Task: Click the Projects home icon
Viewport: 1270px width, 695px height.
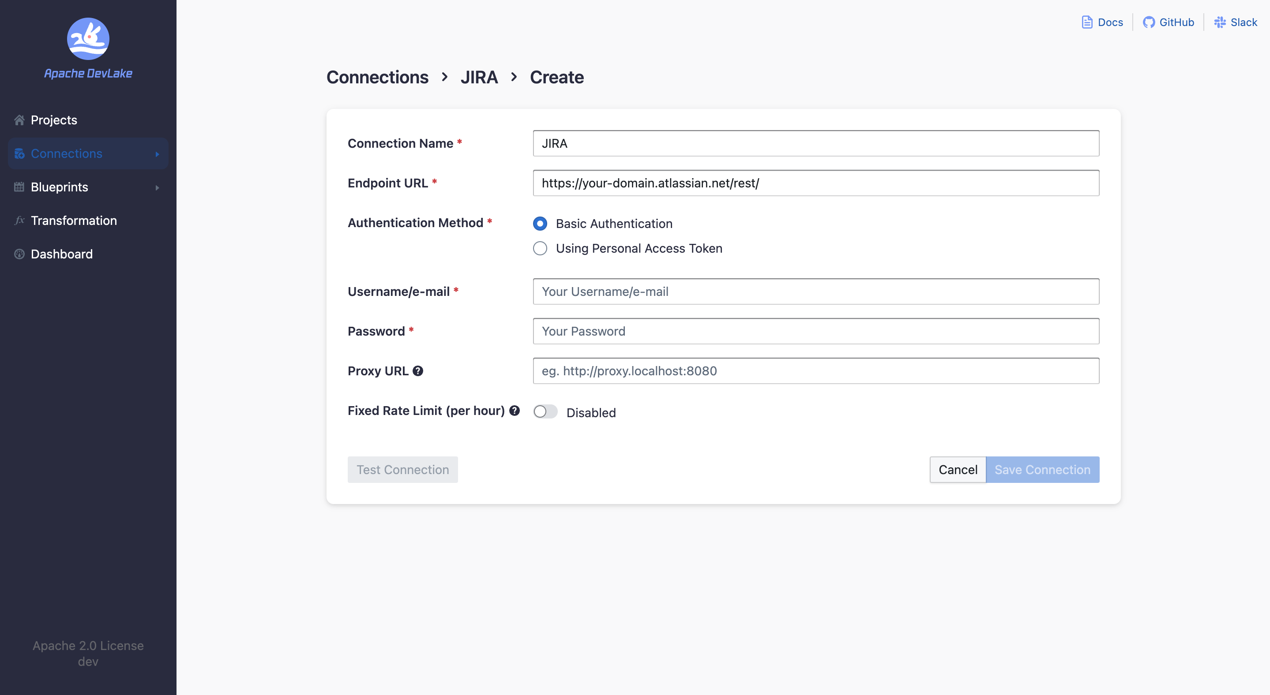Action: 19,120
